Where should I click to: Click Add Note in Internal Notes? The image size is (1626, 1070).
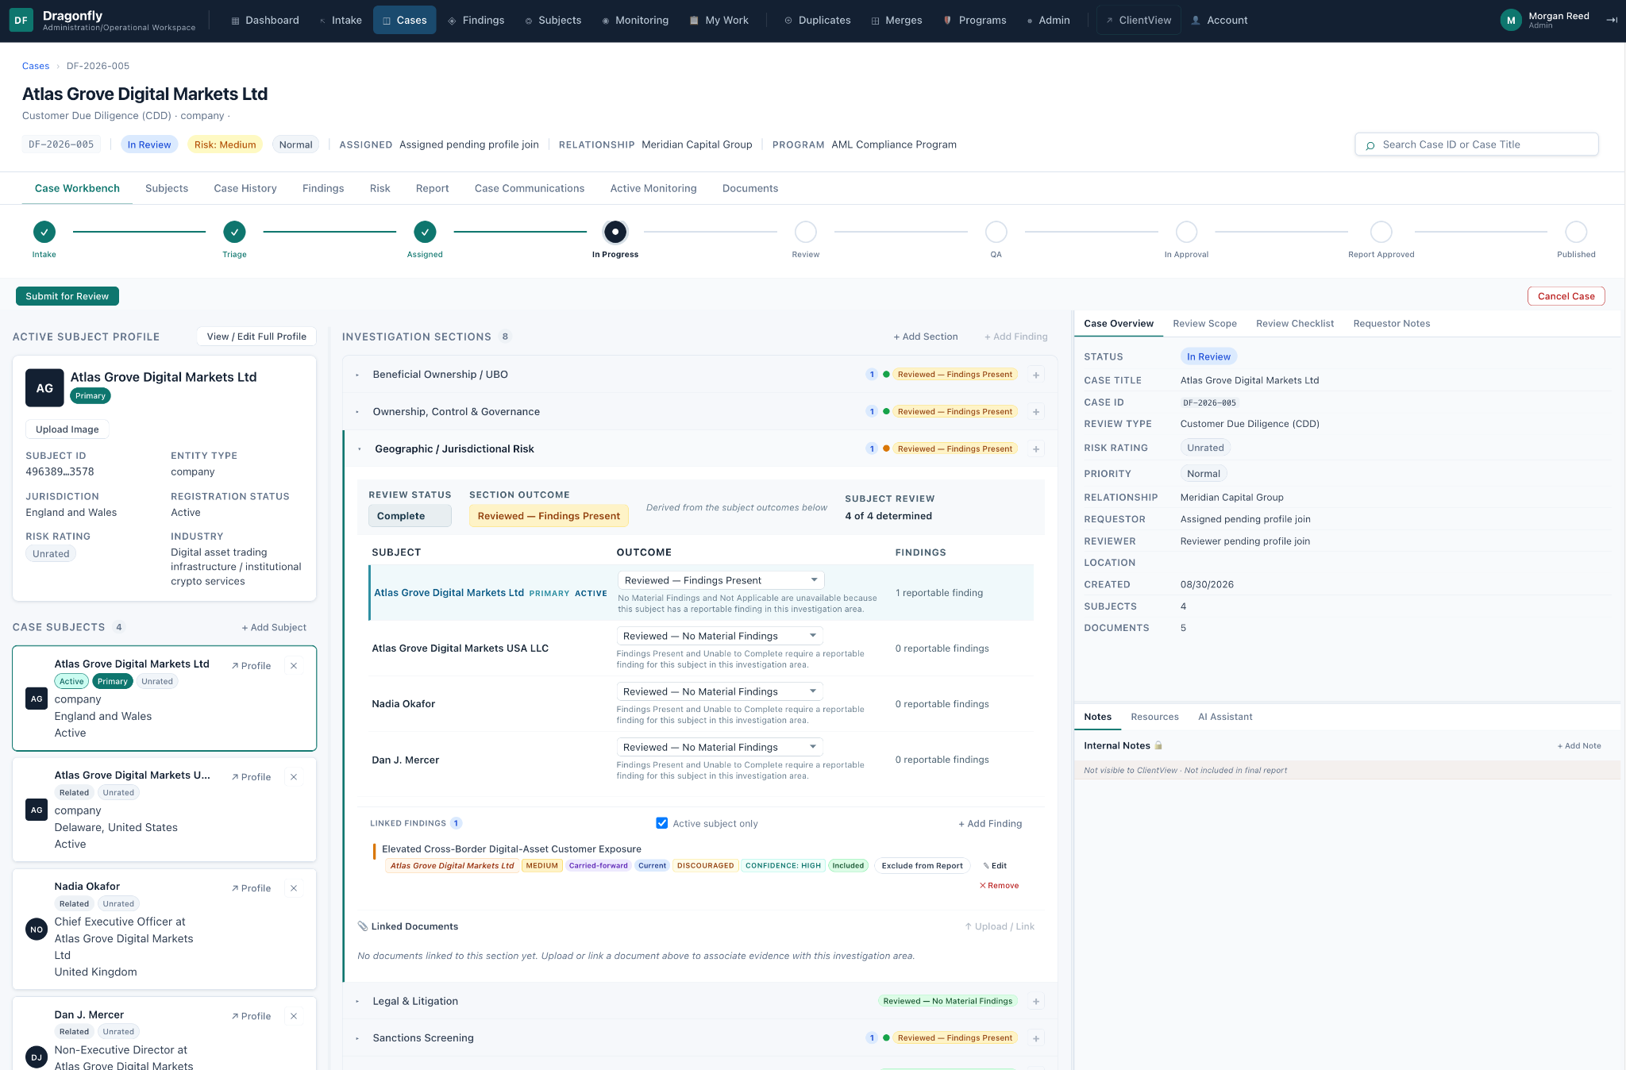1579,746
